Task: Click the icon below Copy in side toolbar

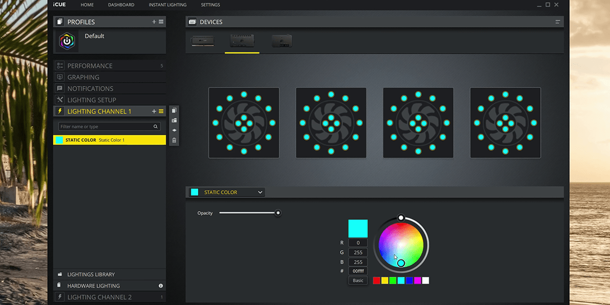Action: coord(175,120)
